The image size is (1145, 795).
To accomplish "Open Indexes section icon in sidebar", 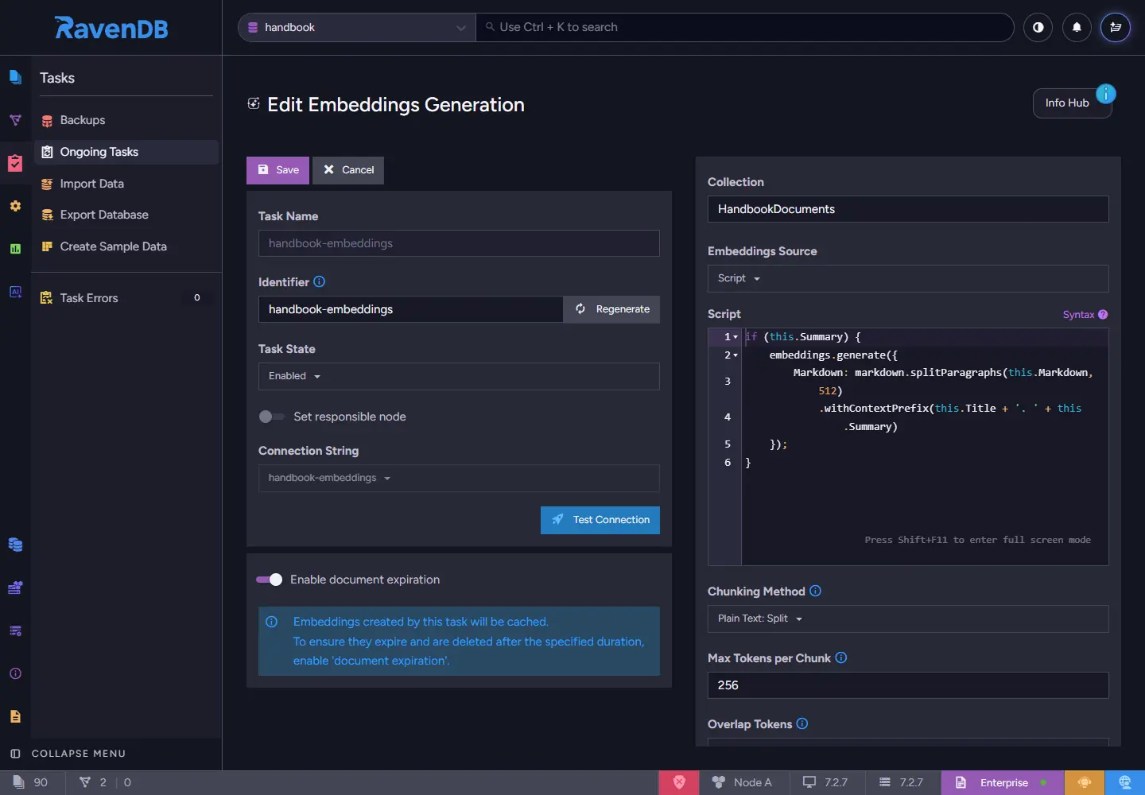I will click(x=15, y=120).
